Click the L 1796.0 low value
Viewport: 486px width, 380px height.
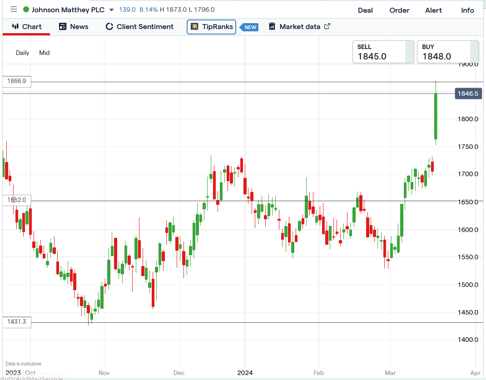[x=201, y=10]
